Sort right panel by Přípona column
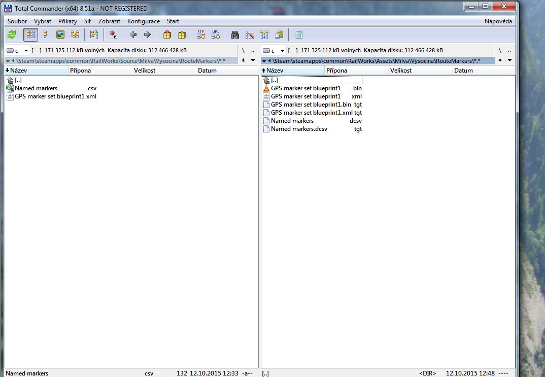This screenshot has height=377, width=545. pos(356,71)
